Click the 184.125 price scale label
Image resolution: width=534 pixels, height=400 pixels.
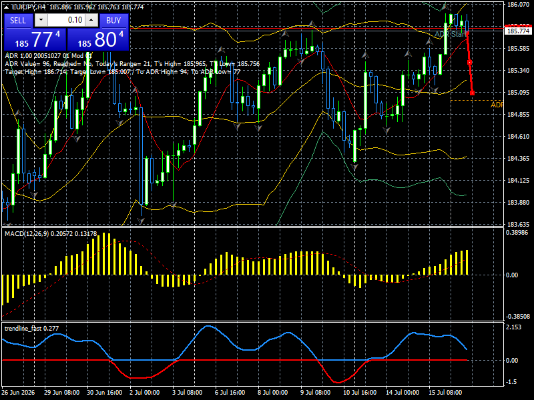pyautogui.click(x=519, y=180)
